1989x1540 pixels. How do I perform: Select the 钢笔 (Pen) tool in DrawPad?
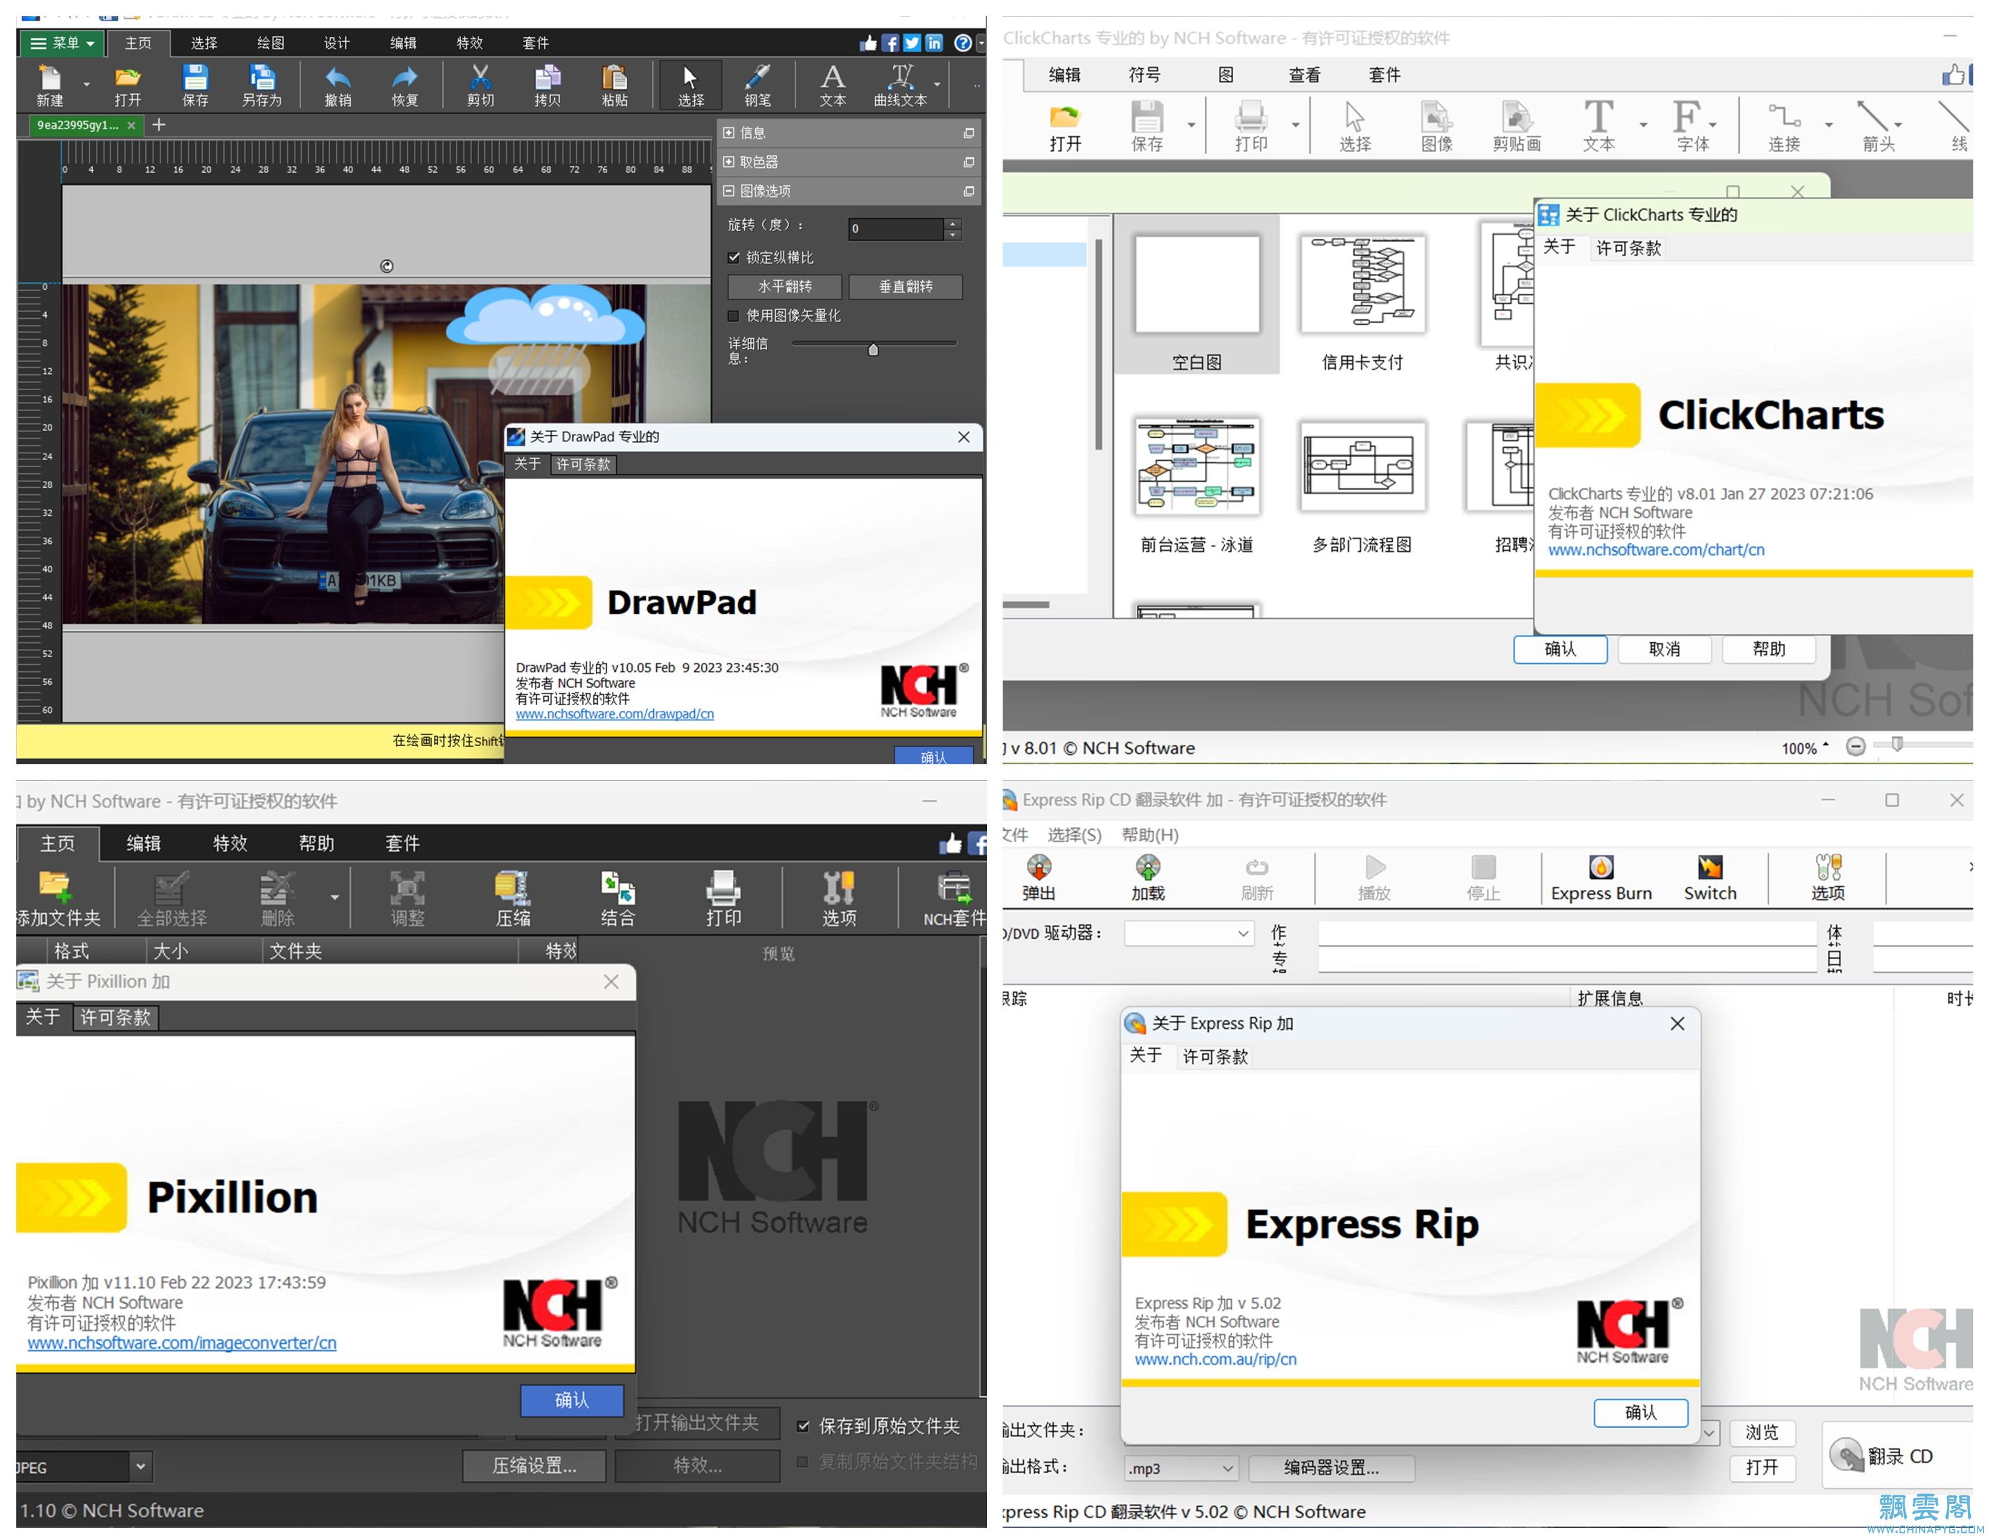coord(758,86)
